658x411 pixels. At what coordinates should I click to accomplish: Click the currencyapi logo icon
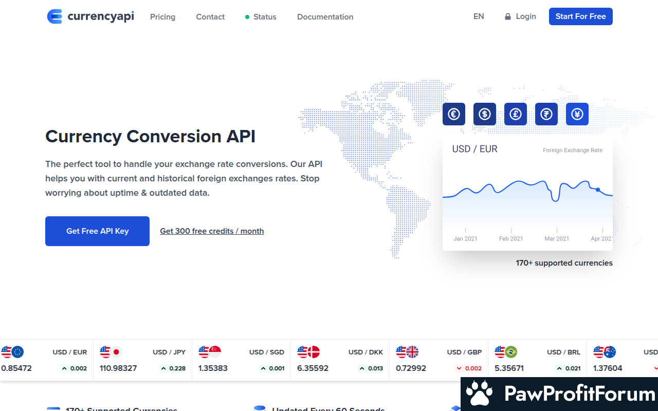pos(54,16)
